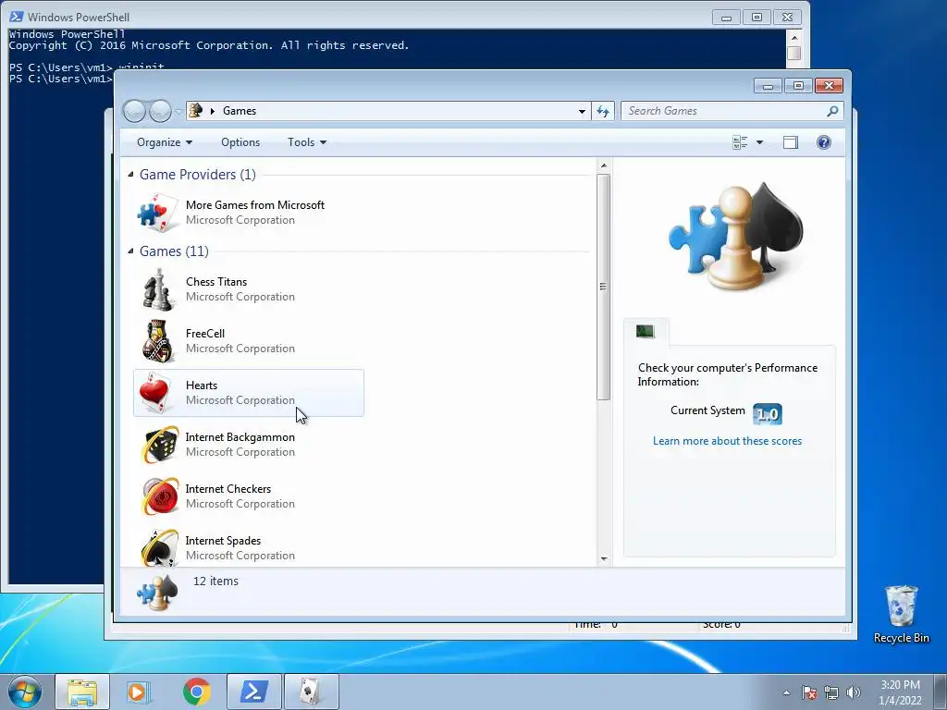Collapse the Game Providers group
The height and width of the screenshot is (710, 947).
130,174
